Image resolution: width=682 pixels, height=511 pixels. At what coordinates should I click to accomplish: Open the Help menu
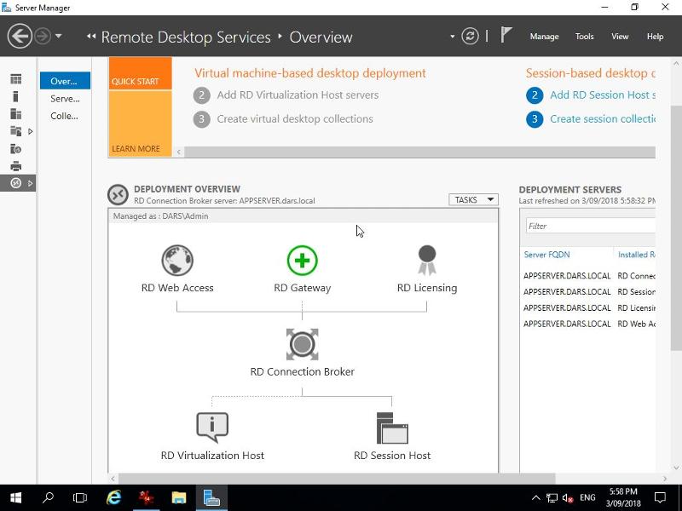coord(655,37)
